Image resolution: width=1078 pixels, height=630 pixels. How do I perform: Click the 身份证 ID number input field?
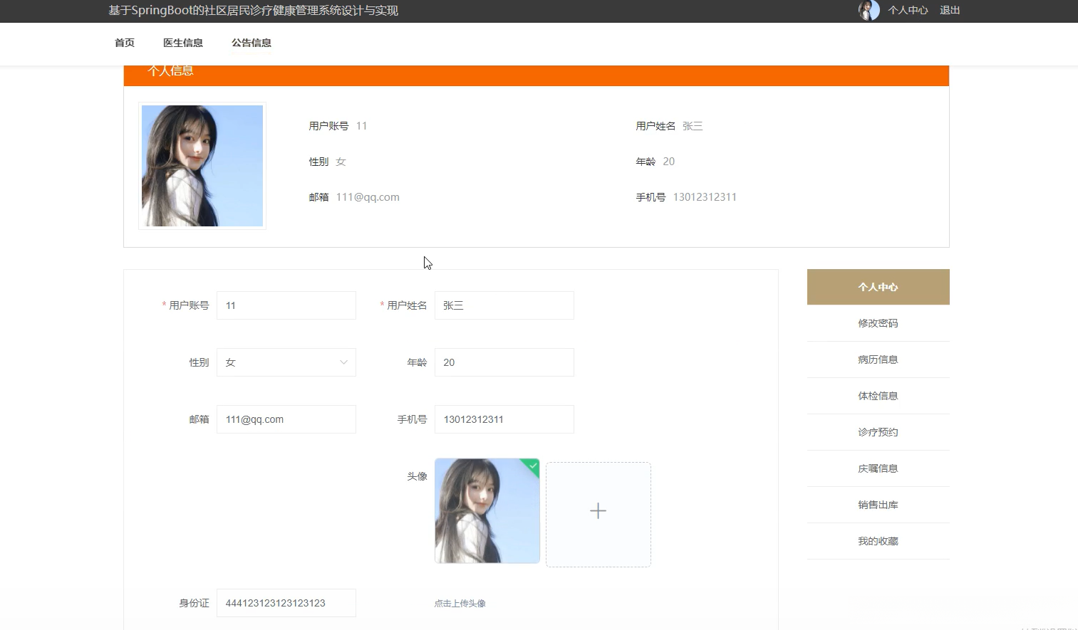click(x=285, y=603)
